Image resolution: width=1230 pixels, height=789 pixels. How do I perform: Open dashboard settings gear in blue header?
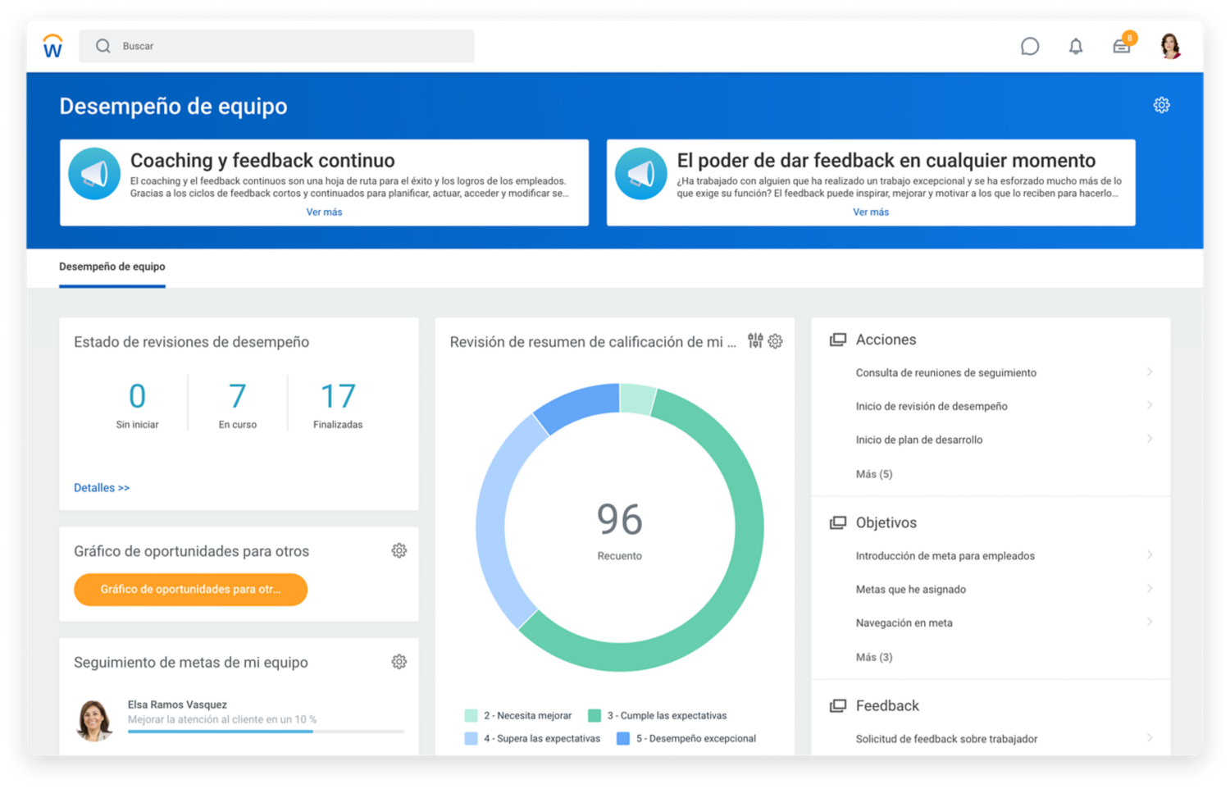[1161, 105]
